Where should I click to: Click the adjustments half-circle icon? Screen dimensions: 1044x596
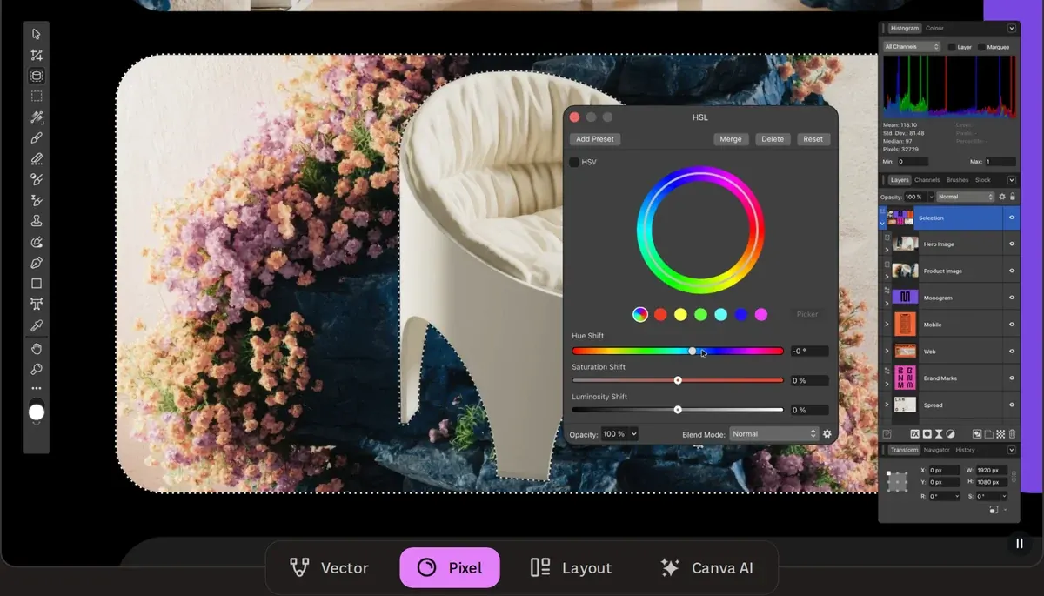[x=950, y=433]
